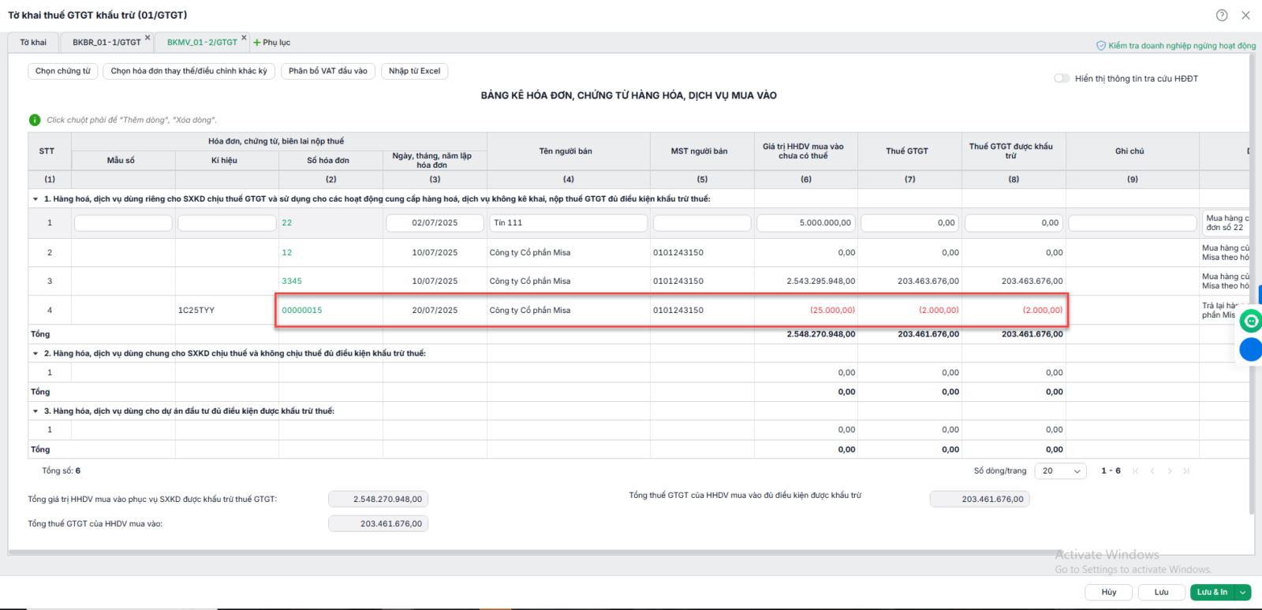Click the Nhập từ Excel button
This screenshot has width=1262, height=610.
click(x=415, y=71)
